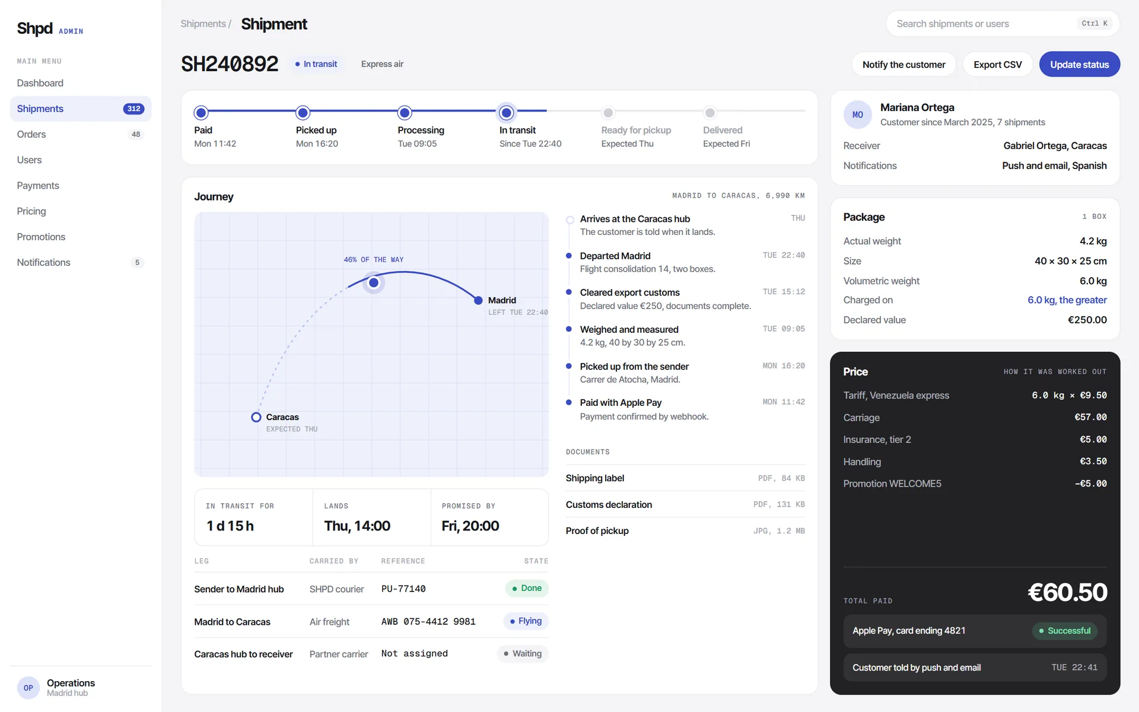Open Orders in the sidebar

tap(81, 134)
